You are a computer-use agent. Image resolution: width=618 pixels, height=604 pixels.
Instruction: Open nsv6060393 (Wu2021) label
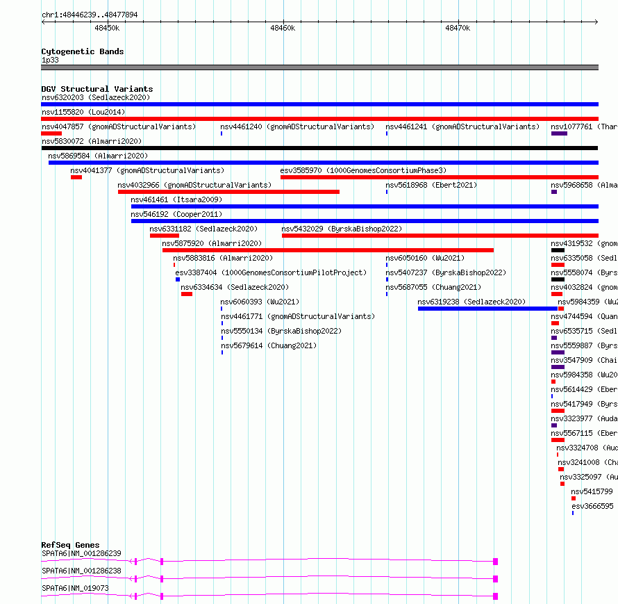click(x=260, y=302)
